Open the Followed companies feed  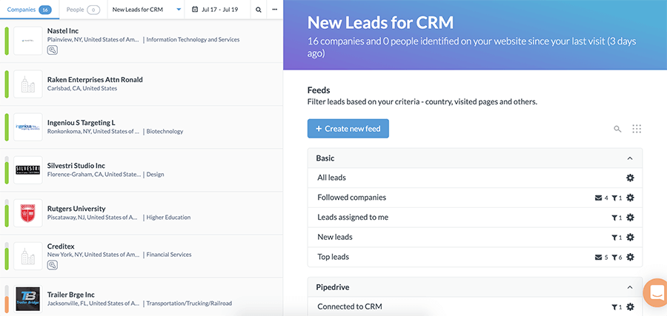(475, 198)
